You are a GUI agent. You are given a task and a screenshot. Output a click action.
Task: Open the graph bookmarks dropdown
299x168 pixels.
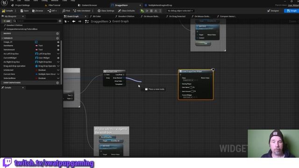(67, 21)
